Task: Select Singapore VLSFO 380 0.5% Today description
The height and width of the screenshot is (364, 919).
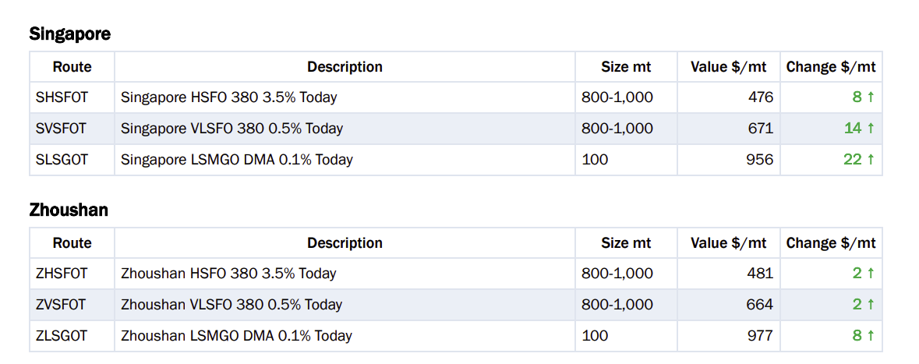Action: coord(232,129)
